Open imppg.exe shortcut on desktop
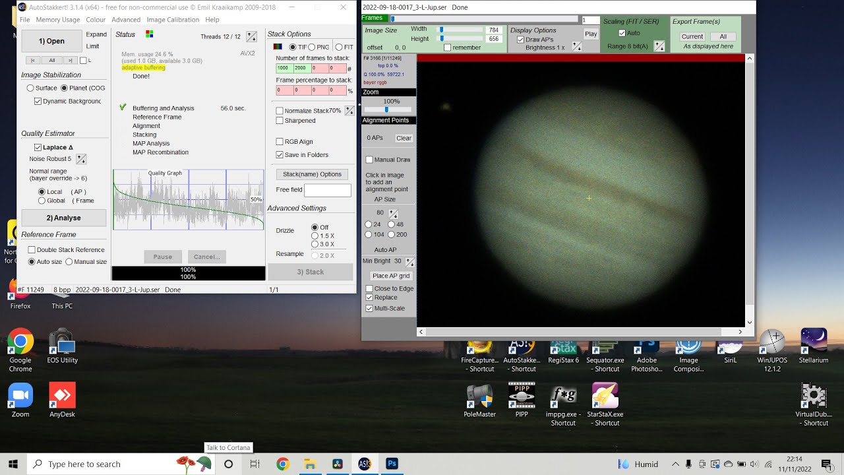 [x=563, y=405]
